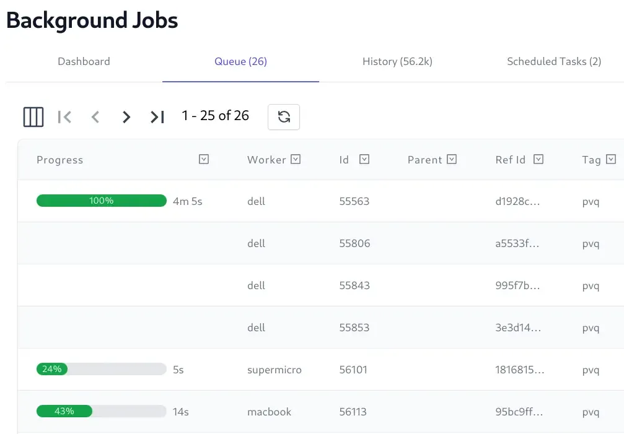Open Tag column filter dropdown

611,159
